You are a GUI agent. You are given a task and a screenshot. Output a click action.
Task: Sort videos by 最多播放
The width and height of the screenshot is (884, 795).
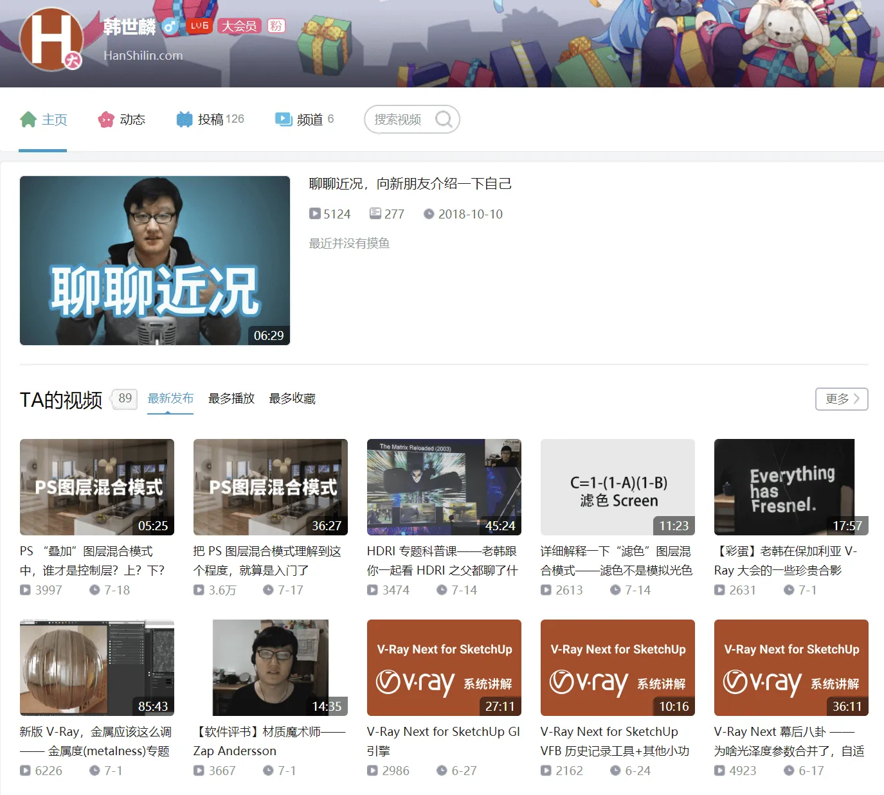(231, 398)
